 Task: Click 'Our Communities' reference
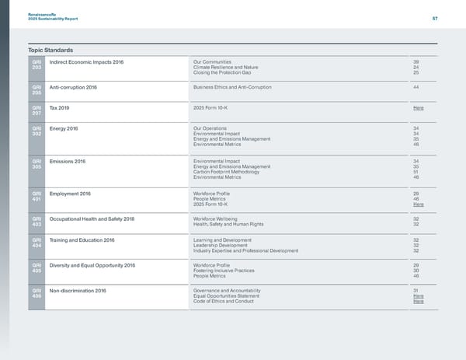(212, 62)
